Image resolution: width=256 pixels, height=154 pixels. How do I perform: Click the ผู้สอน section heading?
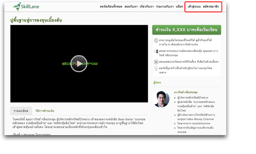[x=157, y=82]
